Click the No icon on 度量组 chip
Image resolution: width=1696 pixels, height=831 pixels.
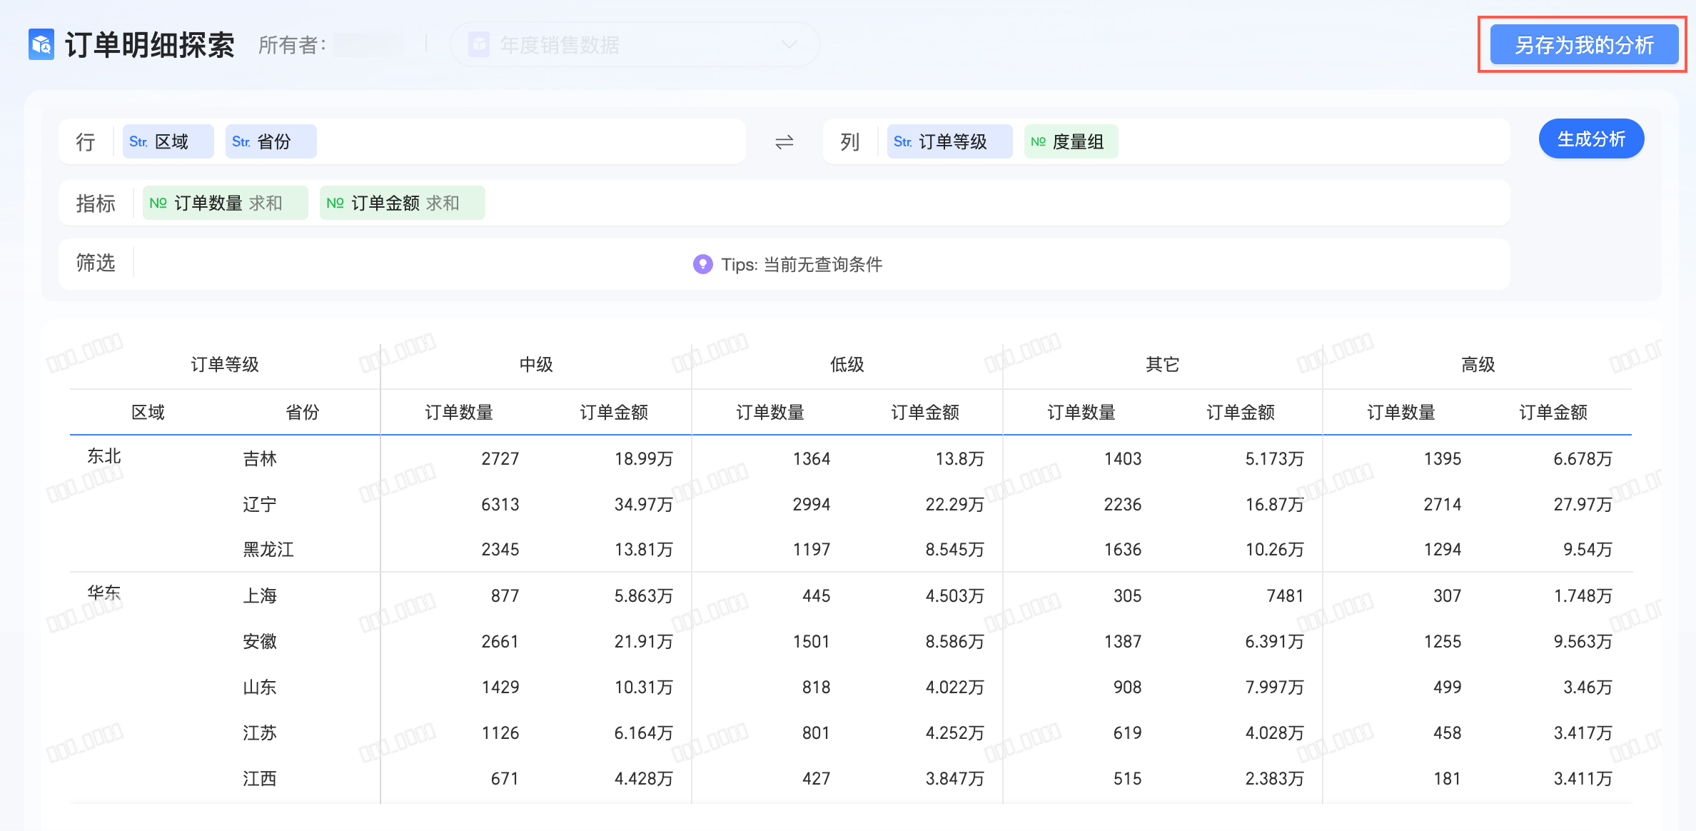(1038, 142)
